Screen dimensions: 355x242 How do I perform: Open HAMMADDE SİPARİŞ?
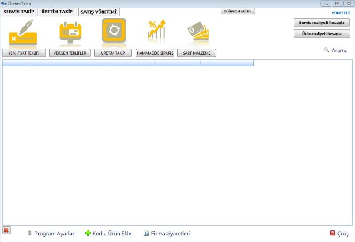click(x=155, y=53)
